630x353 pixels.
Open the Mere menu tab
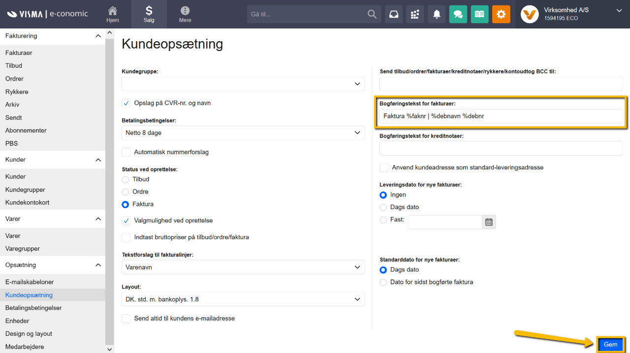pyautogui.click(x=185, y=14)
